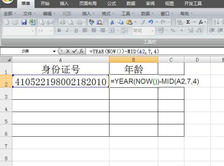Screen dimensions: 224x166
Task: Open the 工具 menu
Action: [x=127, y=14]
